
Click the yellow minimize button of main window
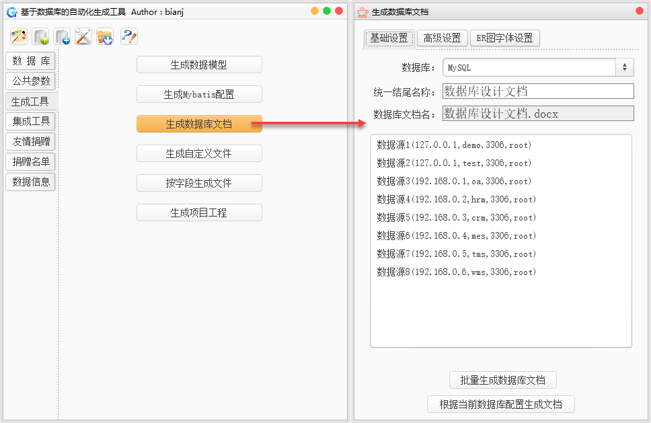315,11
